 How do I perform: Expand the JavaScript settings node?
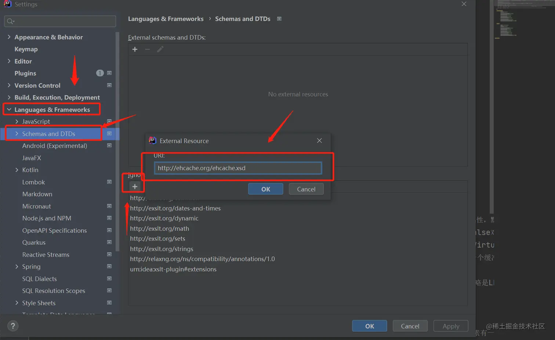pos(17,121)
